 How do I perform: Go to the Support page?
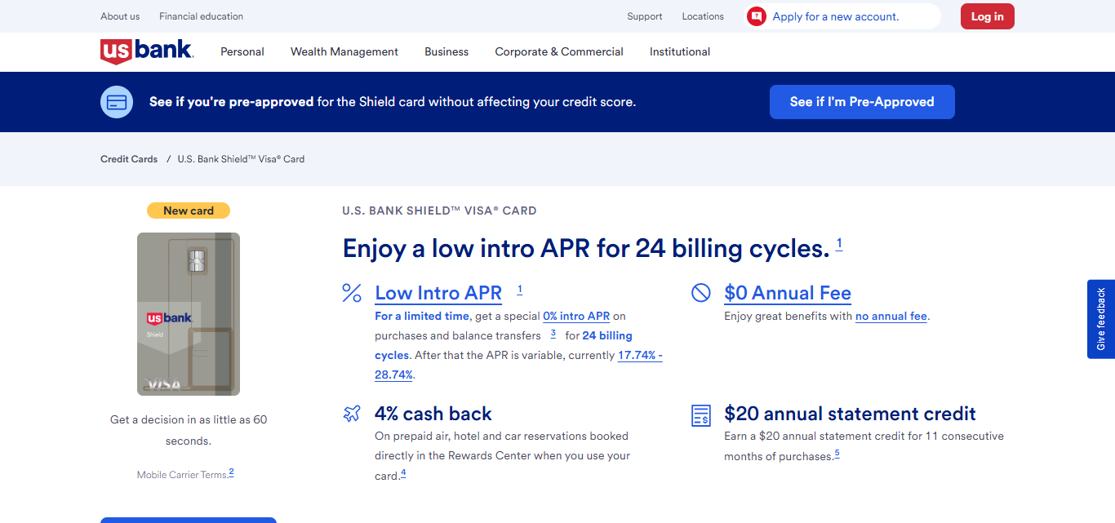coord(645,16)
